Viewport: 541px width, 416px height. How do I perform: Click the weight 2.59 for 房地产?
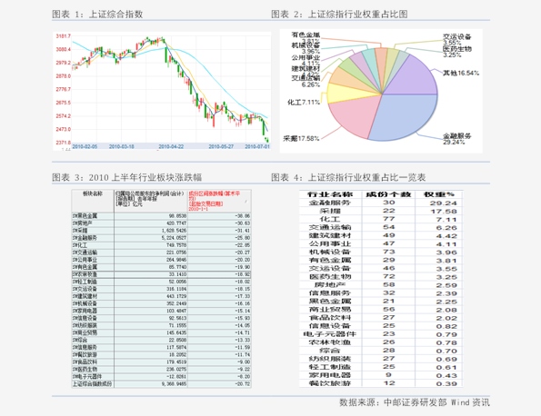[446, 285]
